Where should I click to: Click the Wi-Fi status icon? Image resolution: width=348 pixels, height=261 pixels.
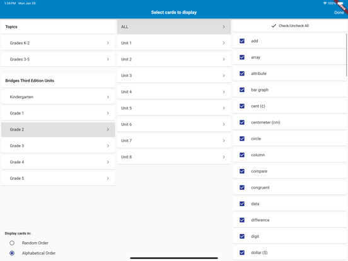click(x=325, y=3)
